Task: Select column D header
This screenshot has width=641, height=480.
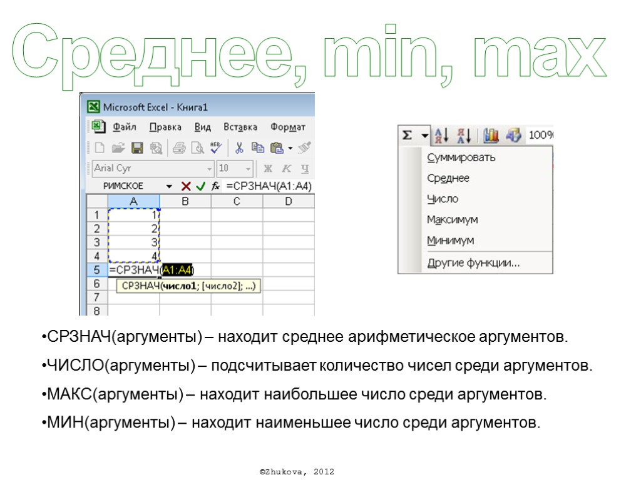Action: (289, 201)
